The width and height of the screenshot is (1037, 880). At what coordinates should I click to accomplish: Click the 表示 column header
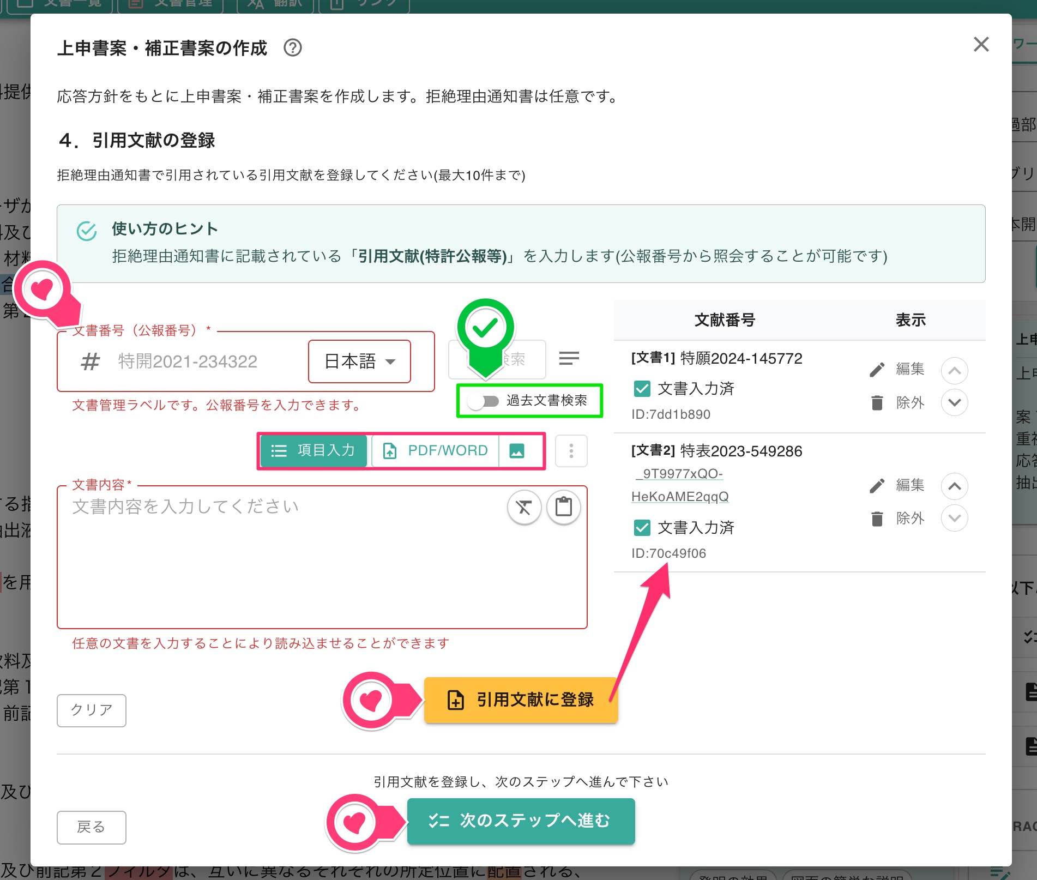pyautogui.click(x=911, y=320)
